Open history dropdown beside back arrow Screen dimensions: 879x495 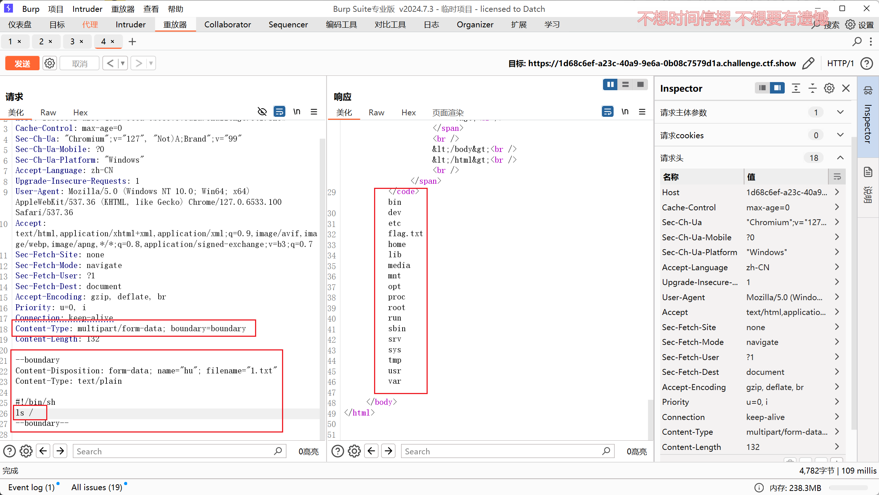coord(123,63)
